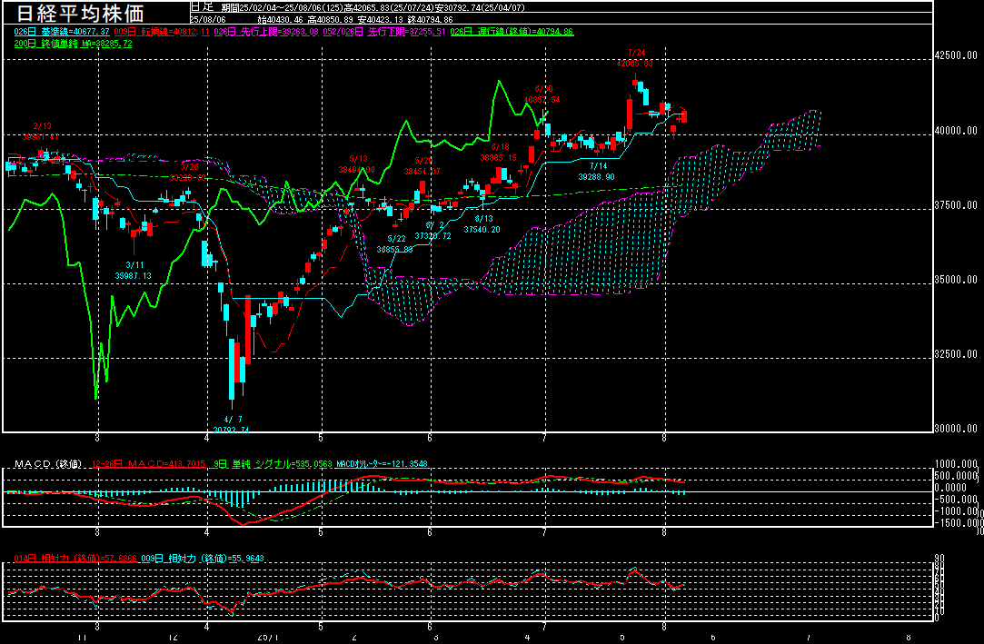The height and width of the screenshot is (644, 984).
Task: Click the 日経平均株価 chart title
Action: 80,13
